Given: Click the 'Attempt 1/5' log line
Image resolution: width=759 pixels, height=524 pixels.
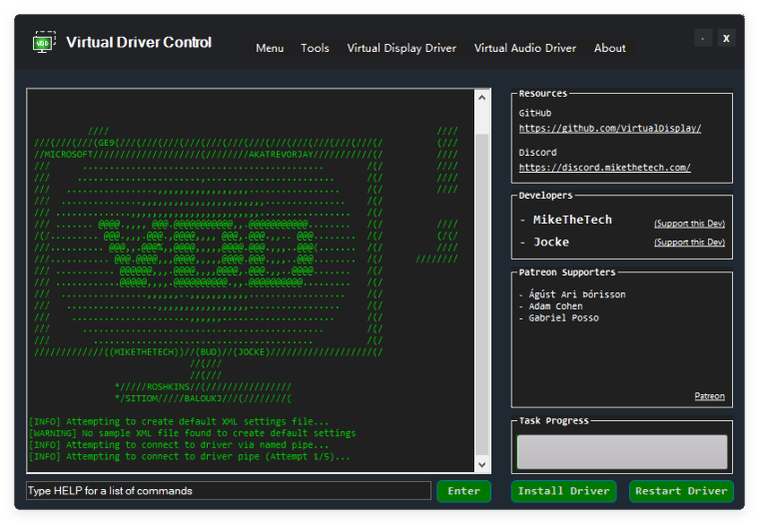Looking at the screenshot, I should pos(190,456).
